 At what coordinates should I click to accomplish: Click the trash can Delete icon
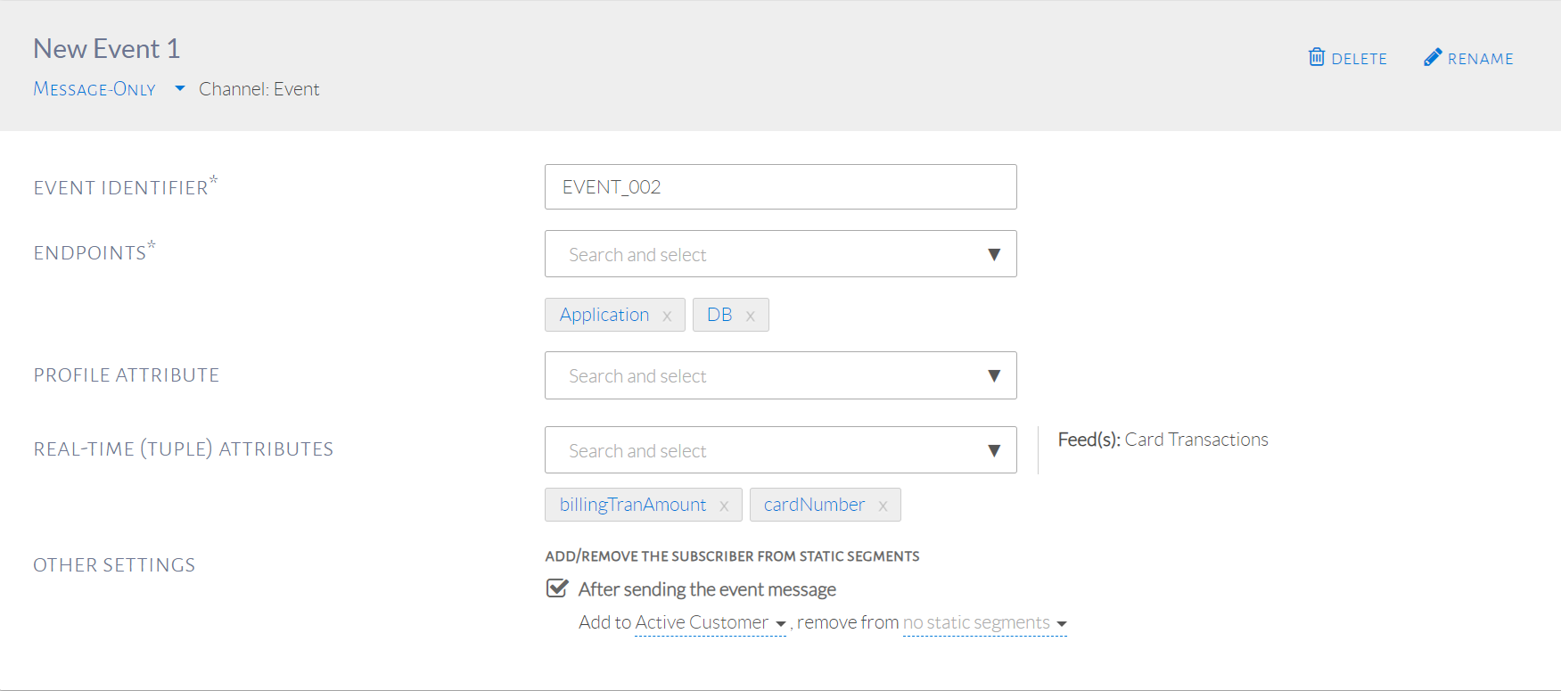pos(1316,57)
